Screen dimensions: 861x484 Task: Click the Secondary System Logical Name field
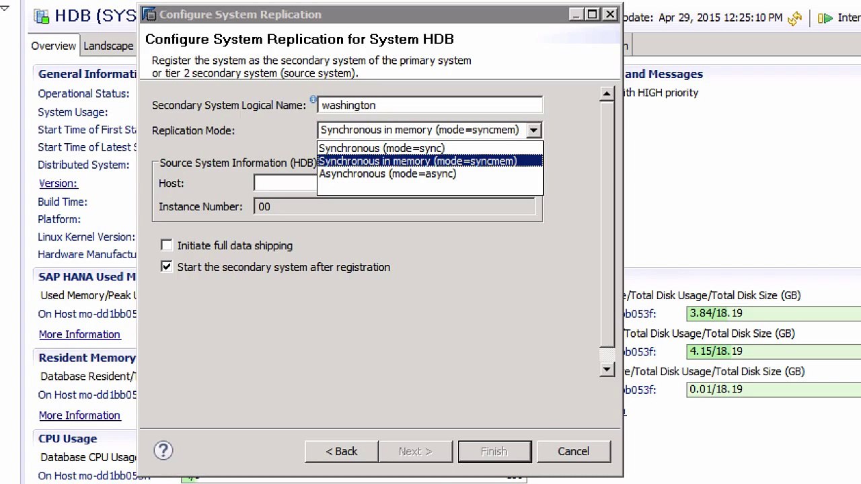(x=430, y=105)
